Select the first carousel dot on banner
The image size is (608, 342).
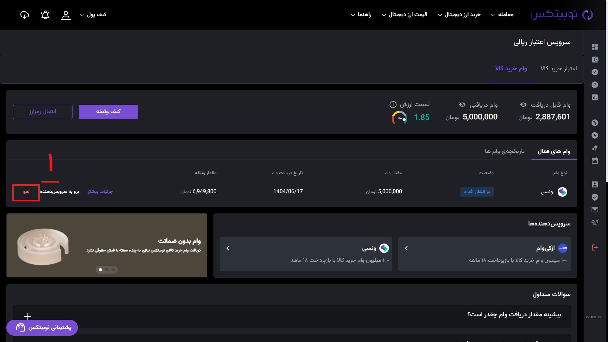[100, 270]
